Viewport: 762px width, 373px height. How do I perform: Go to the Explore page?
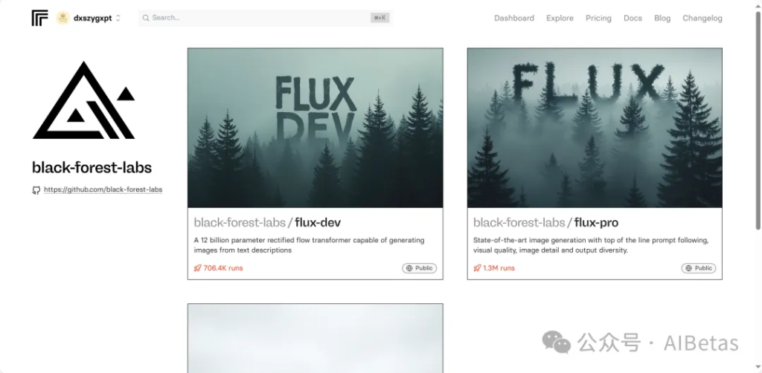tap(560, 18)
